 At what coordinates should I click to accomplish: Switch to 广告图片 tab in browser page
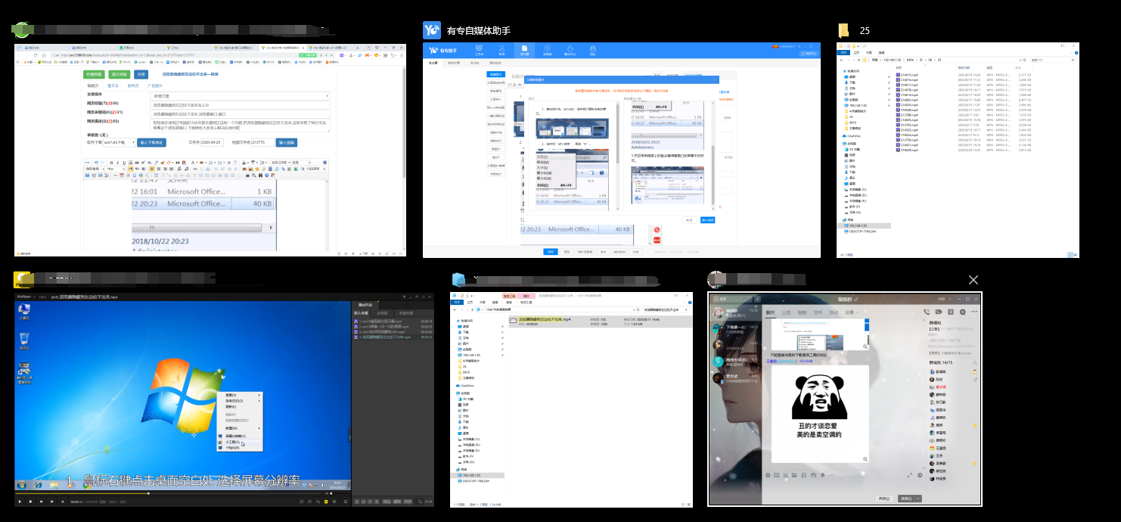tap(154, 86)
